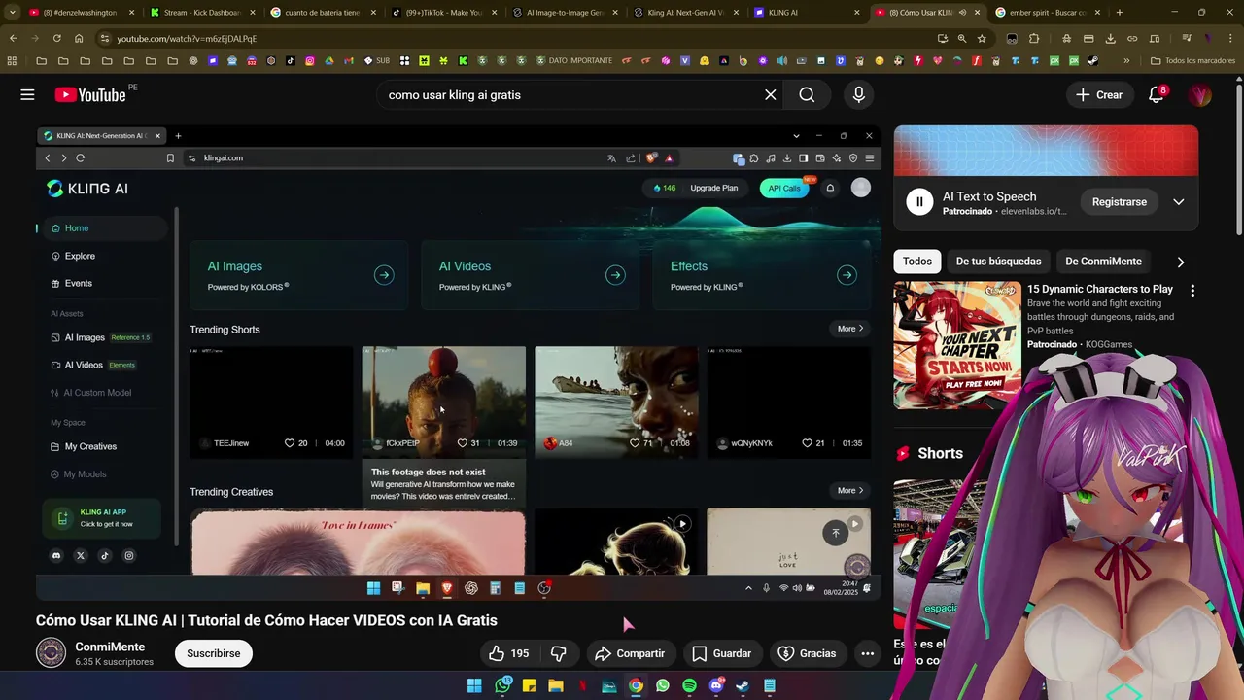This screenshot has height=700, width=1244.
Task: Open YouTube notifications bell
Action: (x=1156, y=94)
